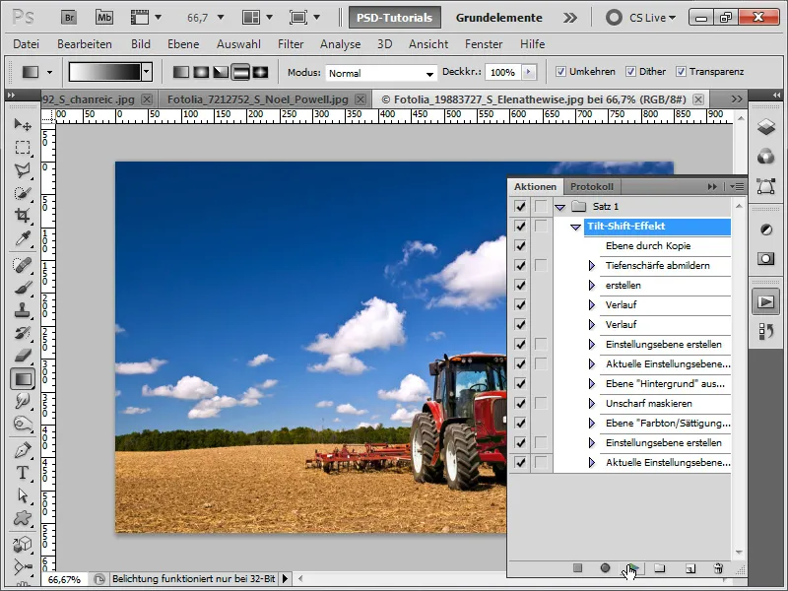
Task: Open the Actions panel icon in dock
Action: pyautogui.click(x=766, y=302)
